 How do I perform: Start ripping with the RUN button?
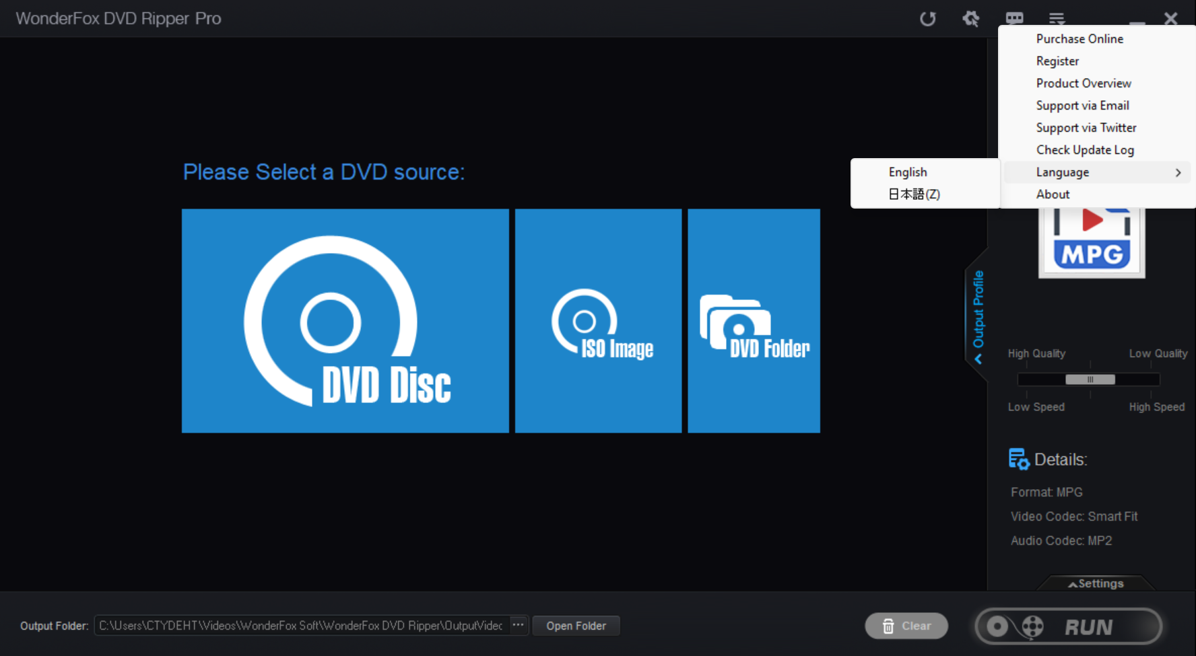[1069, 626]
